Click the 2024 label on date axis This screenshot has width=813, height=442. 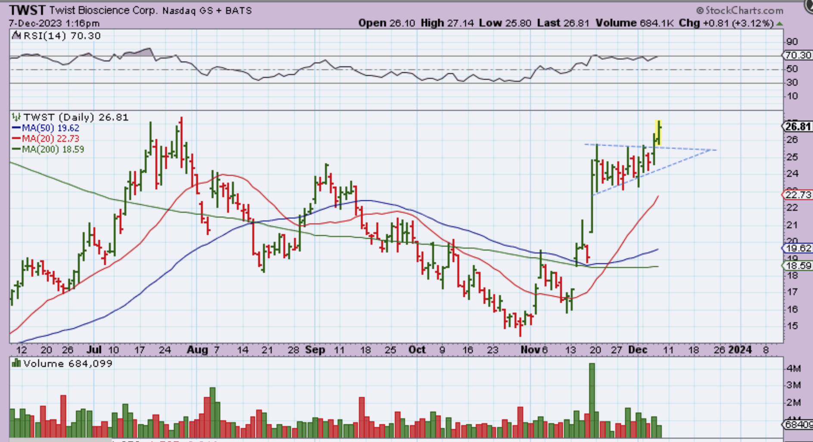click(x=740, y=350)
